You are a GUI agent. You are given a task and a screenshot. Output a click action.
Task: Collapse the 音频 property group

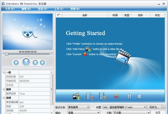(4, 98)
